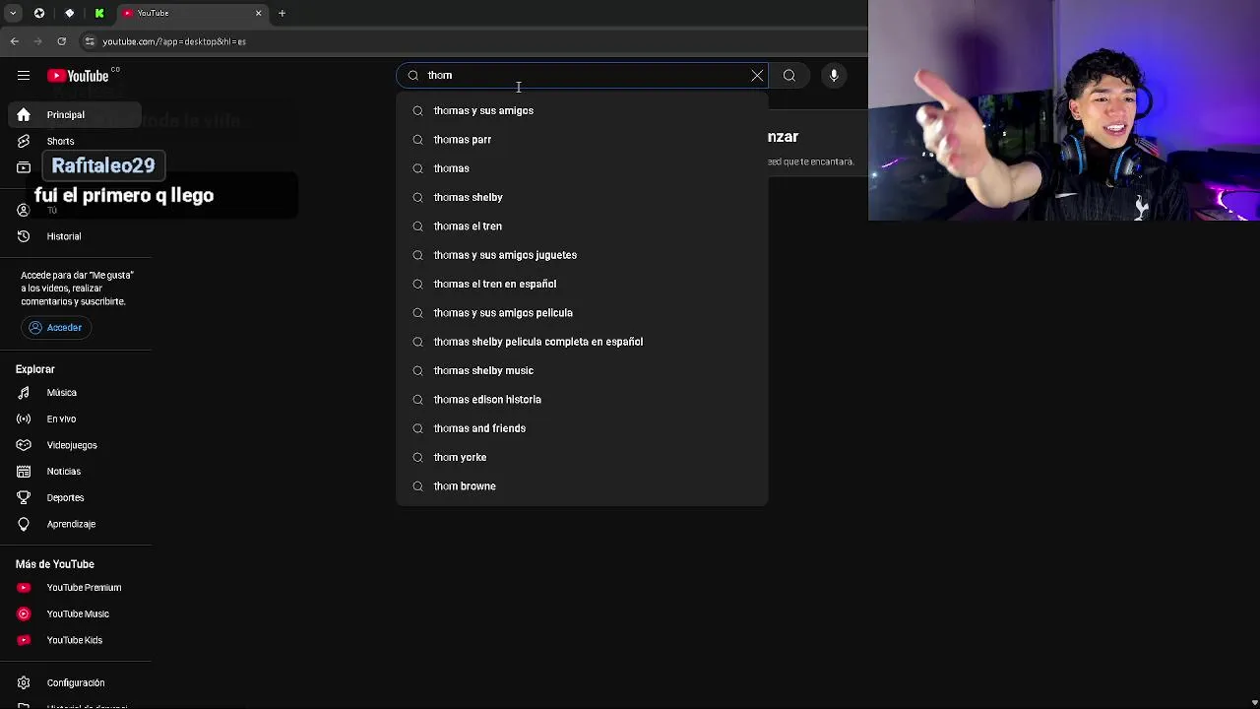Viewport: 1260px width, 709px height.
Task: Click the webcam overlay video
Action: coord(1064,110)
